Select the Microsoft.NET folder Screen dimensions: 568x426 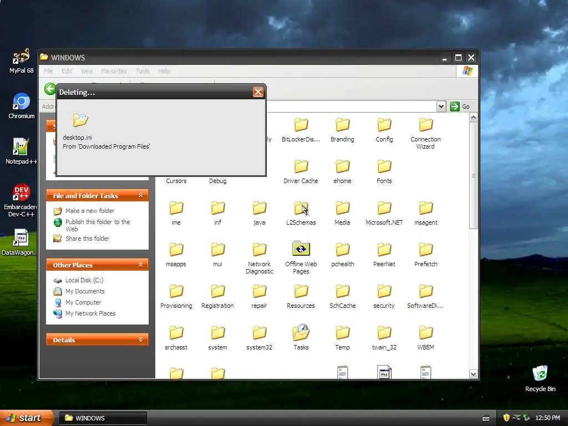pos(384,212)
